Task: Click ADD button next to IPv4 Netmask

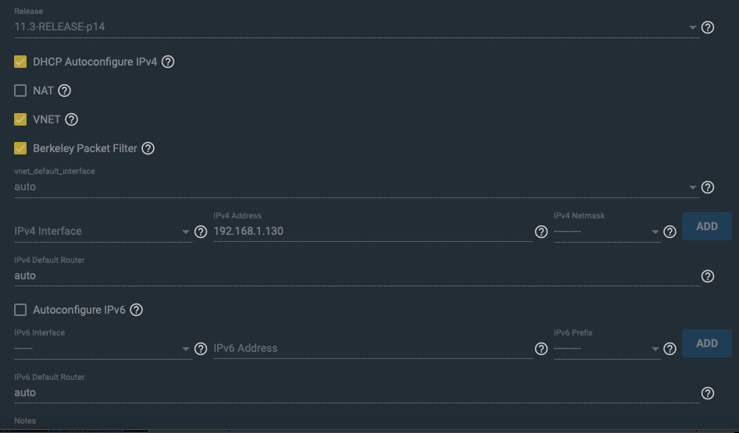Action: (x=706, y=226)
